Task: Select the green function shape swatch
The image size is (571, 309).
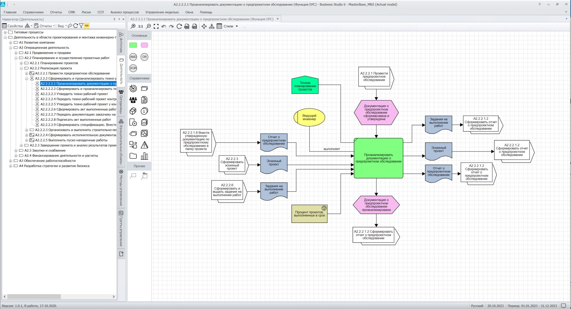Action: 133,45
